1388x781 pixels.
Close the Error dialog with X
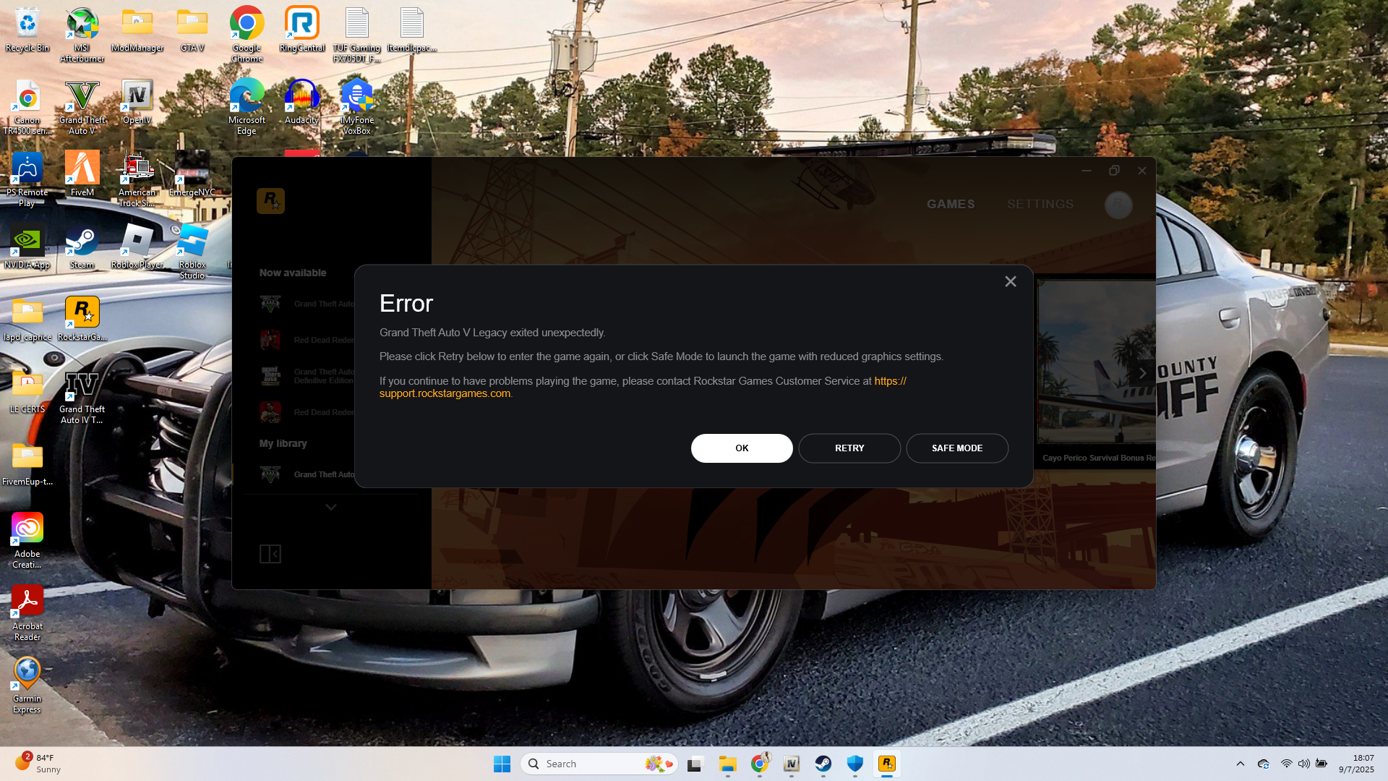[1010, 282]
